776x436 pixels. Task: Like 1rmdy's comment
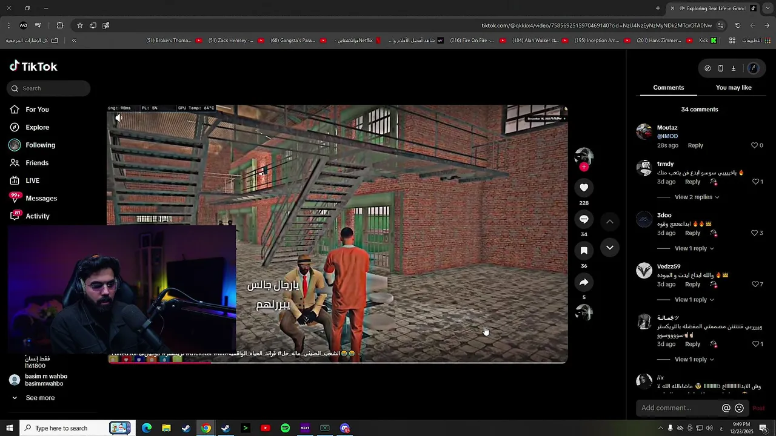(754, 182)
